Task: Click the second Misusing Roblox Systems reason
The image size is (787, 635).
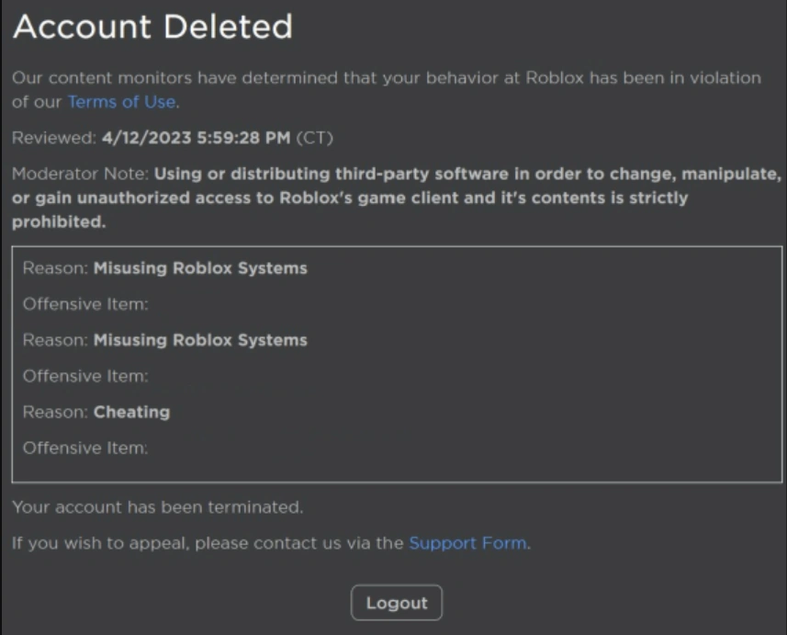Action: pyautogui.click(x=200, y=340)
